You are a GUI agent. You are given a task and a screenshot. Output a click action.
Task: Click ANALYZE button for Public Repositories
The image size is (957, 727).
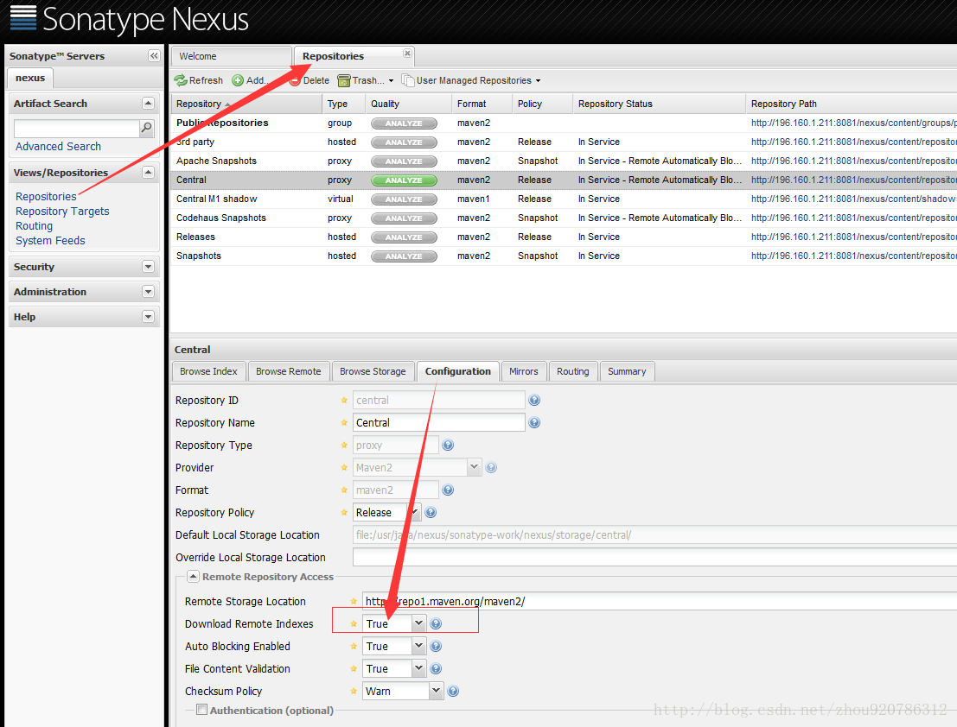[404, 123]
